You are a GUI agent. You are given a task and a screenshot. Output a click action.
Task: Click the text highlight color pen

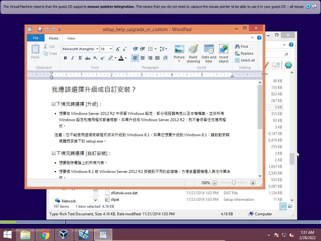(x=111, y=58)
